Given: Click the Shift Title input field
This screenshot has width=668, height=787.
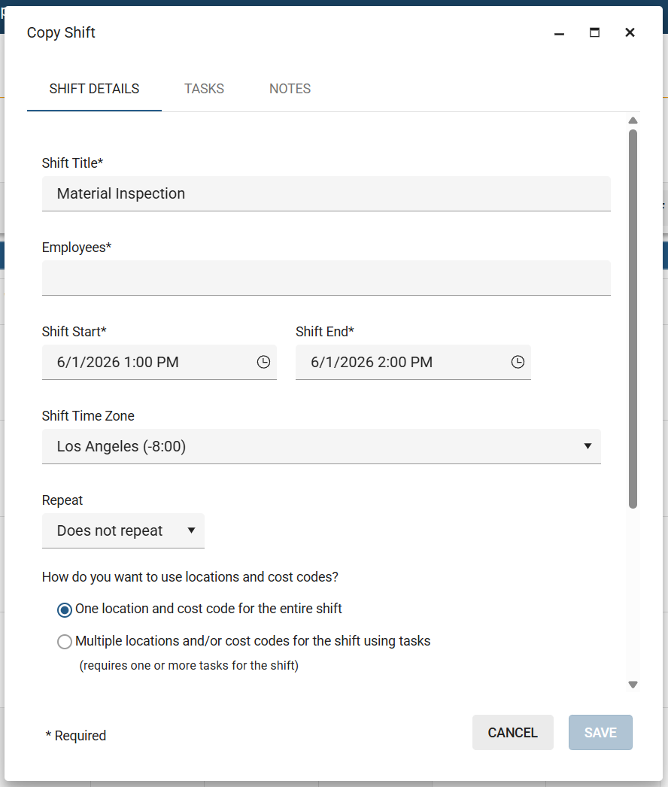Looking at the screenshot, I should point(326,193).
